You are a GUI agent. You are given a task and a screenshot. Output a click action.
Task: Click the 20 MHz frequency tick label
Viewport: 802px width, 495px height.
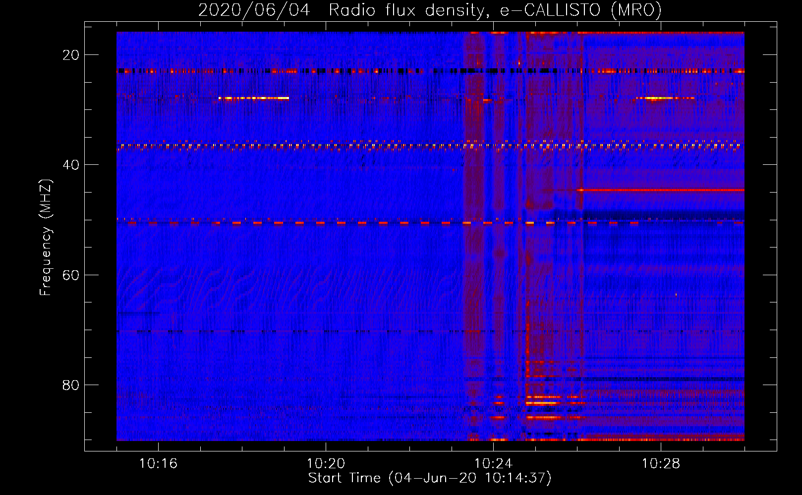pyautogui.click(x=71, y=55)
